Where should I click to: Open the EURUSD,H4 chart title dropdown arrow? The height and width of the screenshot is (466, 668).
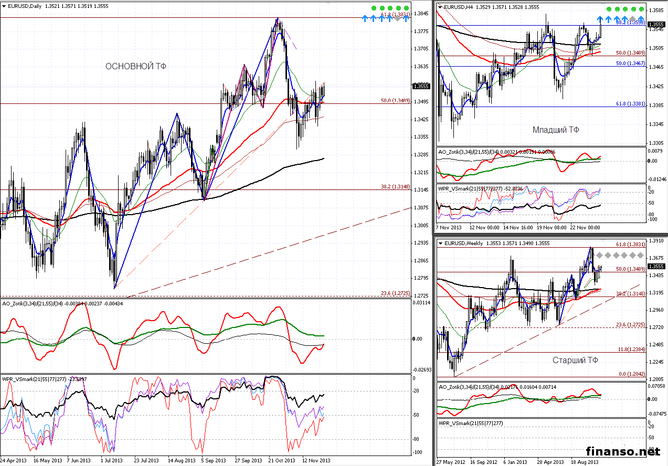coord(440,7)
